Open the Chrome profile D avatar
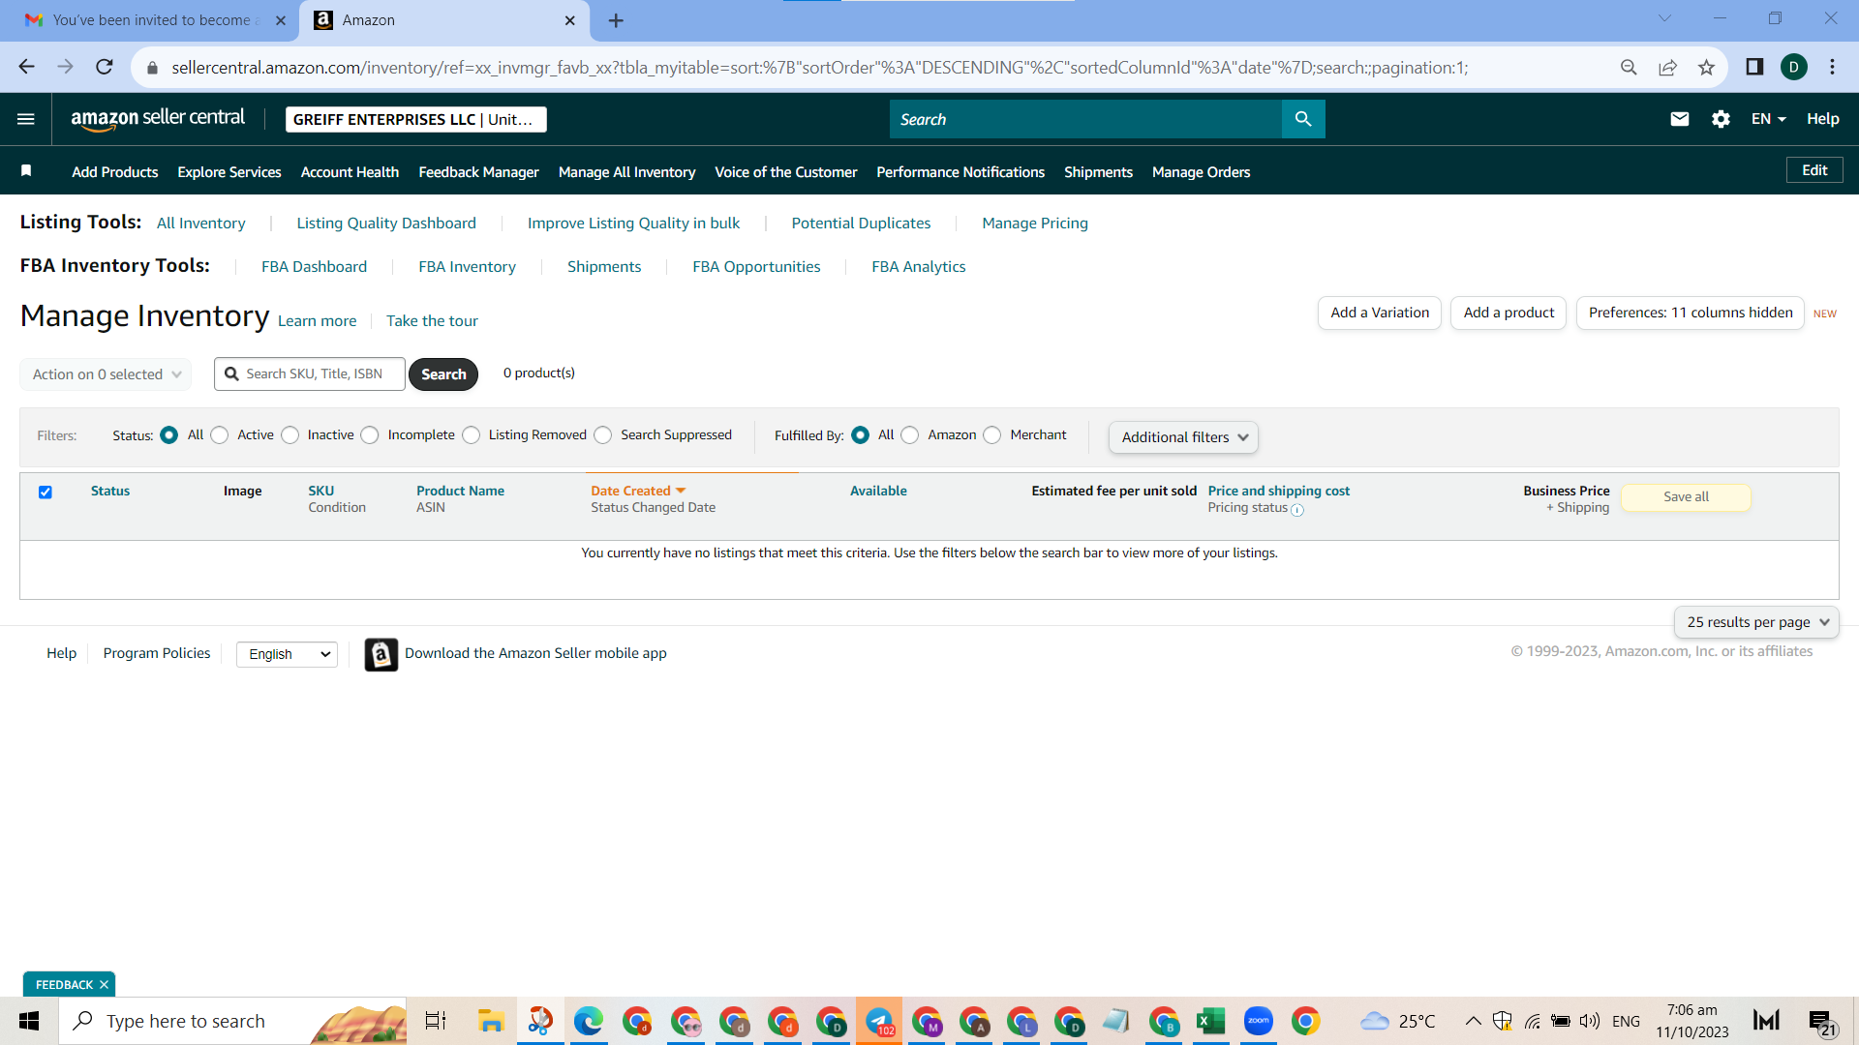The width and height of the screenshot is (1859, 1045). click(x=1794, y=67)
